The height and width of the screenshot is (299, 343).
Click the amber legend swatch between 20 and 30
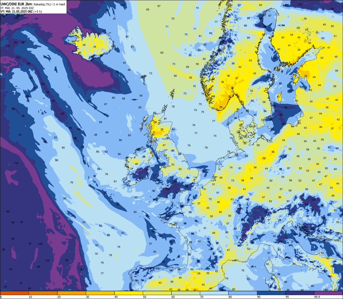tap(72, 293)
